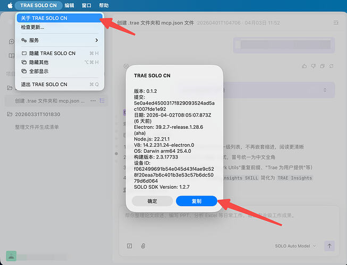347x265 pixels.
Task: Click the 版本: 0.1.2 text in the dialog
Action: point(146,91)
